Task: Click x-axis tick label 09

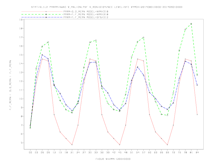Action: tap(48, 152)
